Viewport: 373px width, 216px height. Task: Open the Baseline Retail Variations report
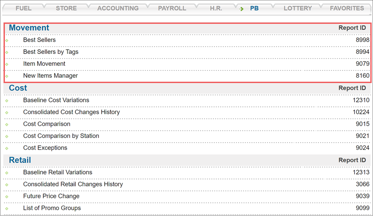(58, 172)
